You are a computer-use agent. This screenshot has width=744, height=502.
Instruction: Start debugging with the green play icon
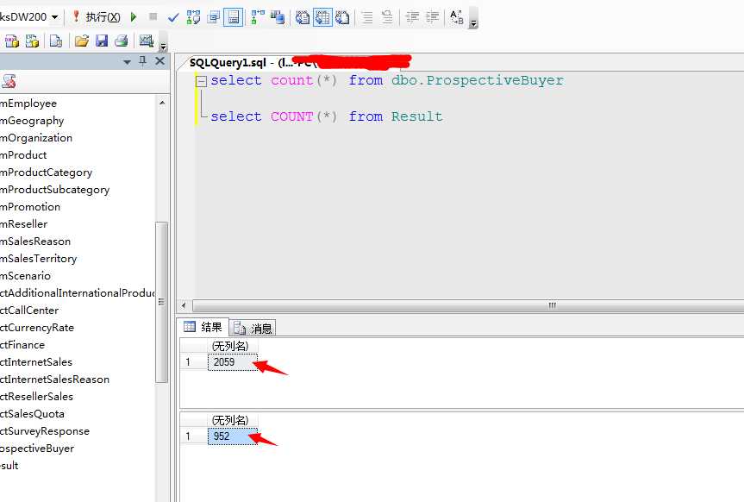point(134,17)
